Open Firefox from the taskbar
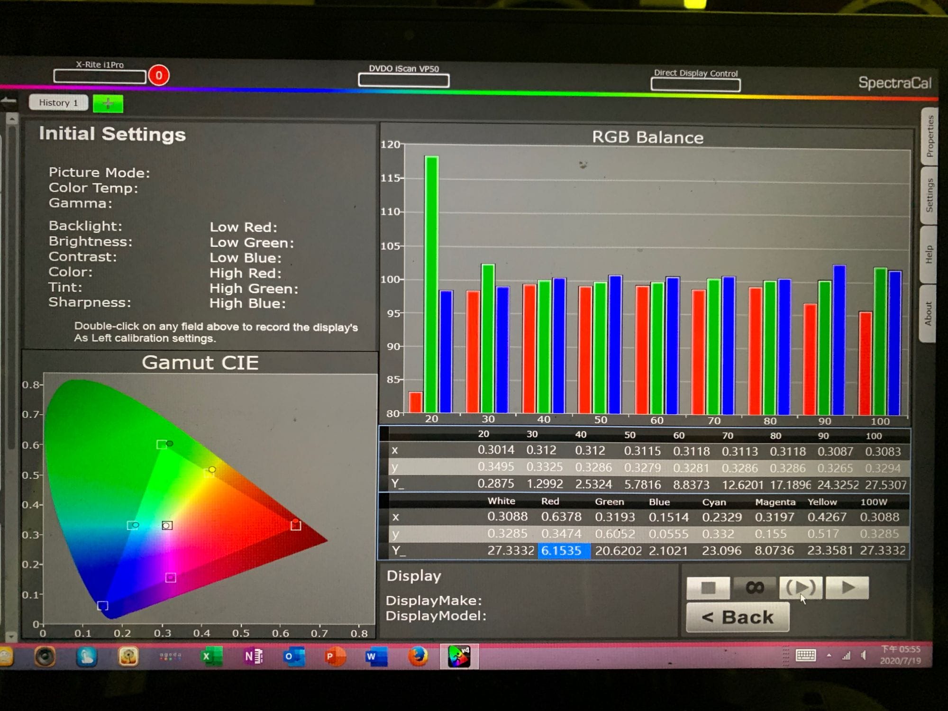Viewport: 948px width, 711px height. 418,656
